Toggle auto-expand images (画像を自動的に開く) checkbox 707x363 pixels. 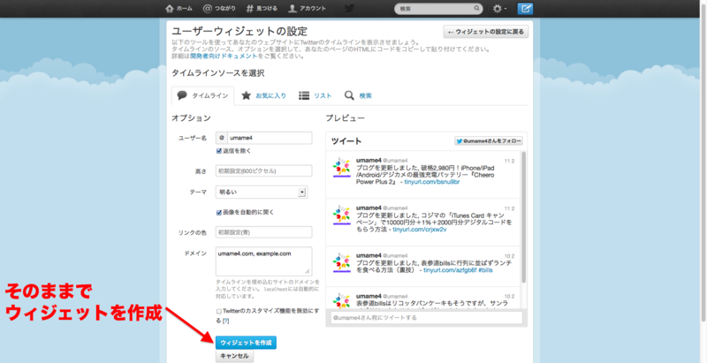click(x=219, y=212)
